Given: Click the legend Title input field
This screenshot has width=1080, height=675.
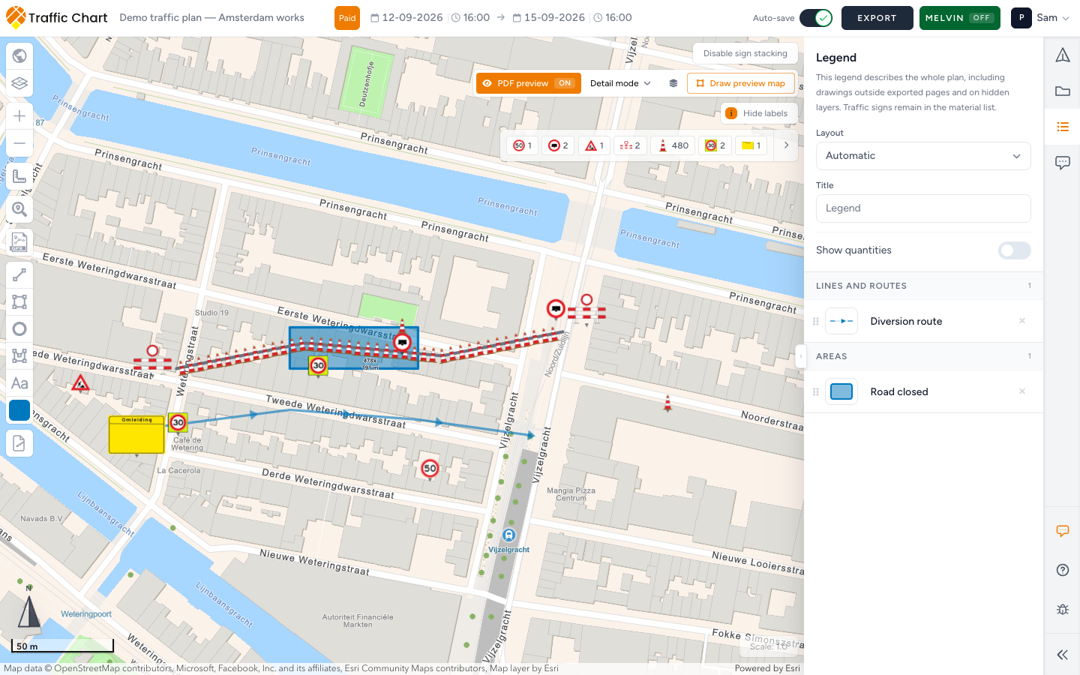Looking at the screenshot, I should point(923,208).
